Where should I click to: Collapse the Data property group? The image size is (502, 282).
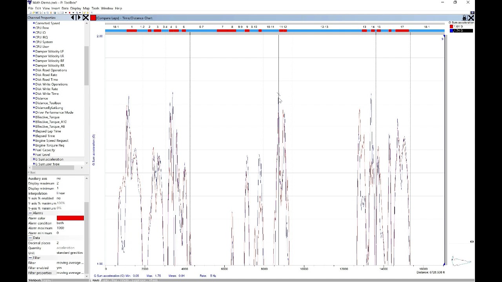30,238
